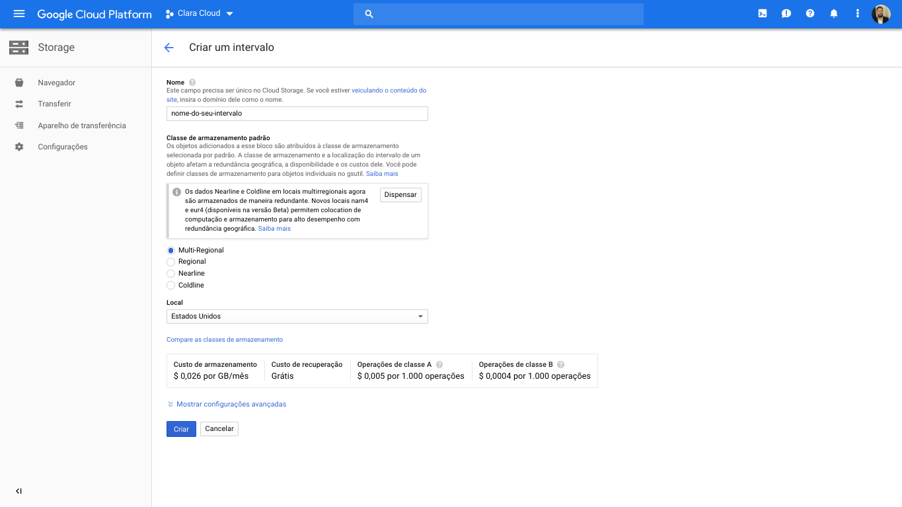Click the $ 0,0004 por 1.000 operações value
Viewport: 902px width, 507px height.
tap(535, 376)
